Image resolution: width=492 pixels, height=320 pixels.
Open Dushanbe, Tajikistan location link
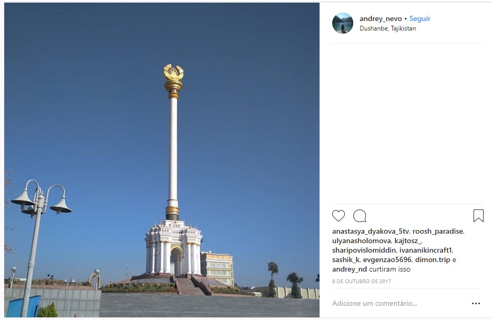pos(388,28)
